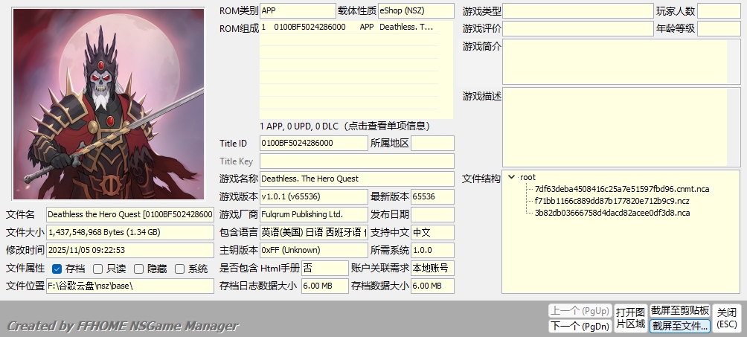Screen dimensions: 747x337
Task: Click the 所需系统 field showing 1.0.0
Action: (432, 250)
